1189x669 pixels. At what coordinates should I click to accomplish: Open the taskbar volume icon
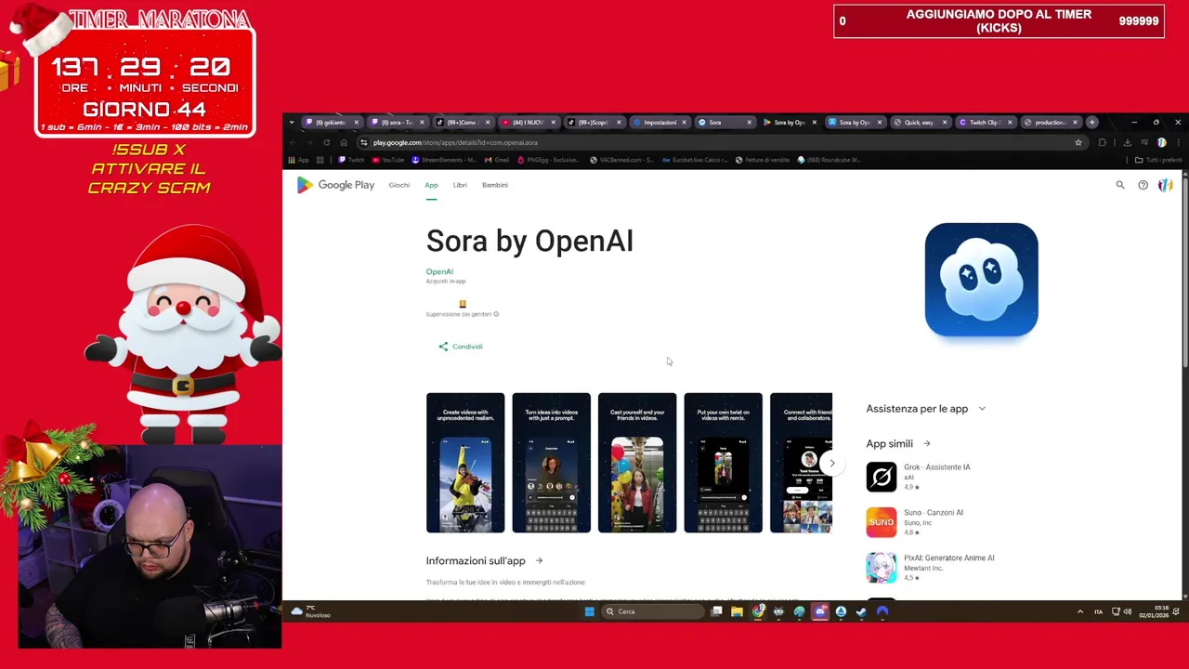pos(1128,611)
